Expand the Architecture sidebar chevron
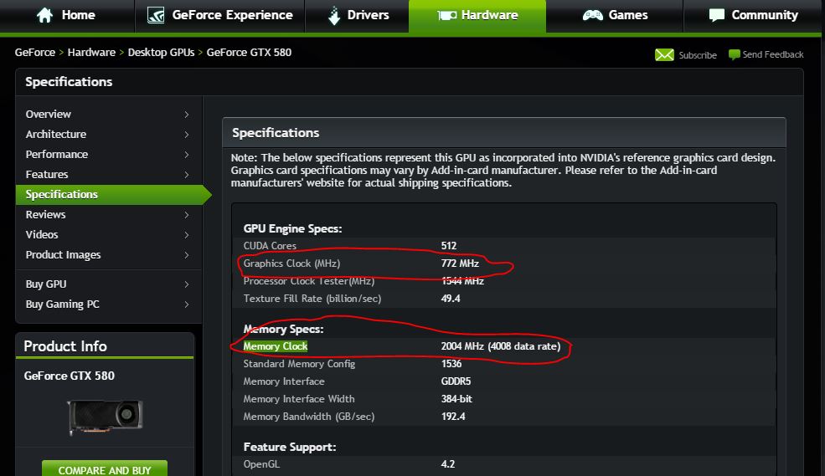The image size is (825, 476). (186, 135)
